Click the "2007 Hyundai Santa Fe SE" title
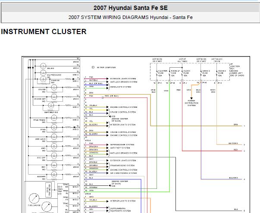 pos(131,8)
